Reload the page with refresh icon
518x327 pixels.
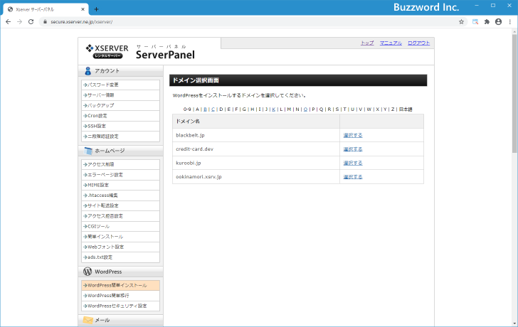[31, 22]
